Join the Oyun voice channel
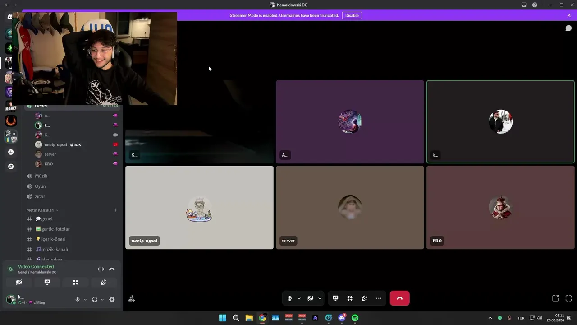This screenshot has width=577, height=325. 72,186
